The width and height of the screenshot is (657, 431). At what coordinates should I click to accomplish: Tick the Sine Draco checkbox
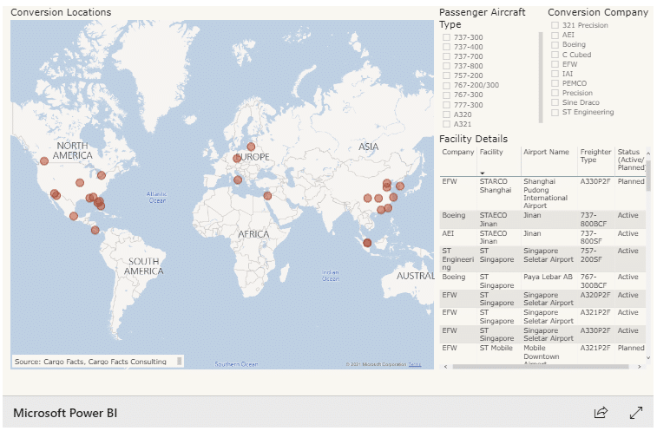pos(555,102)
